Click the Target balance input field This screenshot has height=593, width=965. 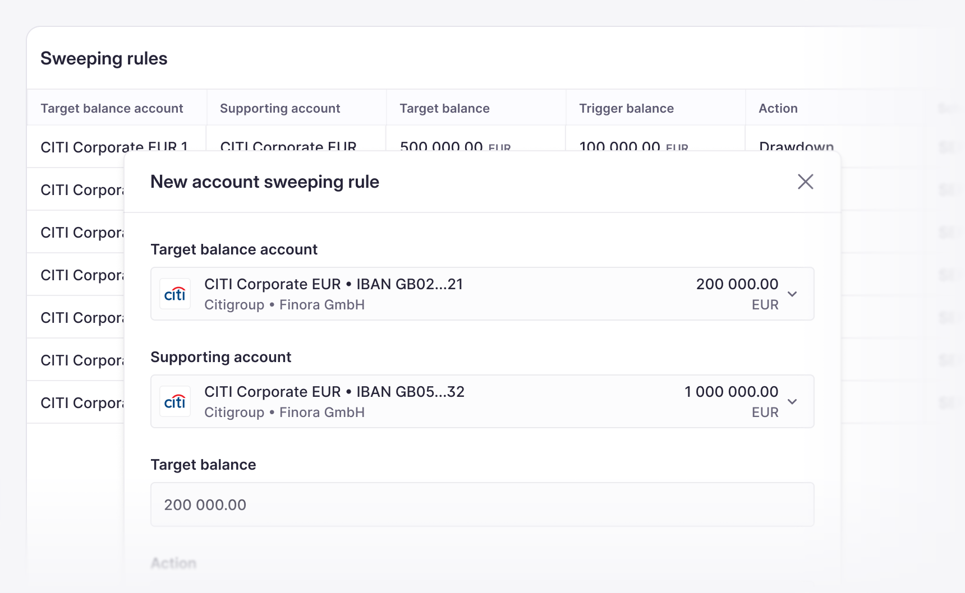pos(482,504)
